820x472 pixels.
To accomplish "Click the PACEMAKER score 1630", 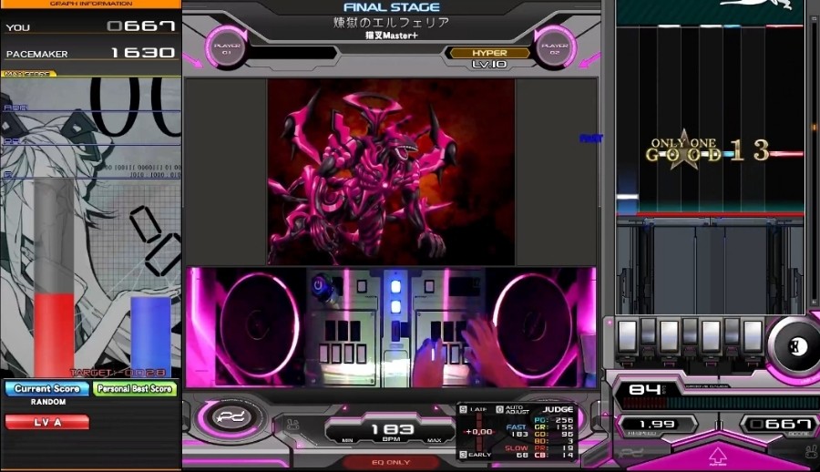I will 143,53.
